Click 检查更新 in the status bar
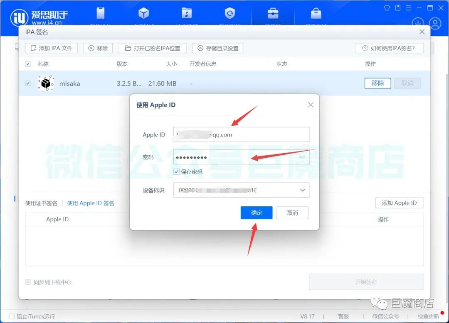 (x=428, y=316)
